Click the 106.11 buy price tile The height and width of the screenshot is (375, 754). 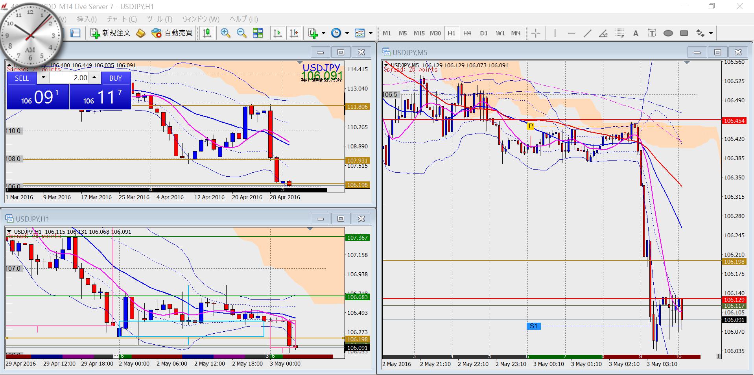coord(100,97)
